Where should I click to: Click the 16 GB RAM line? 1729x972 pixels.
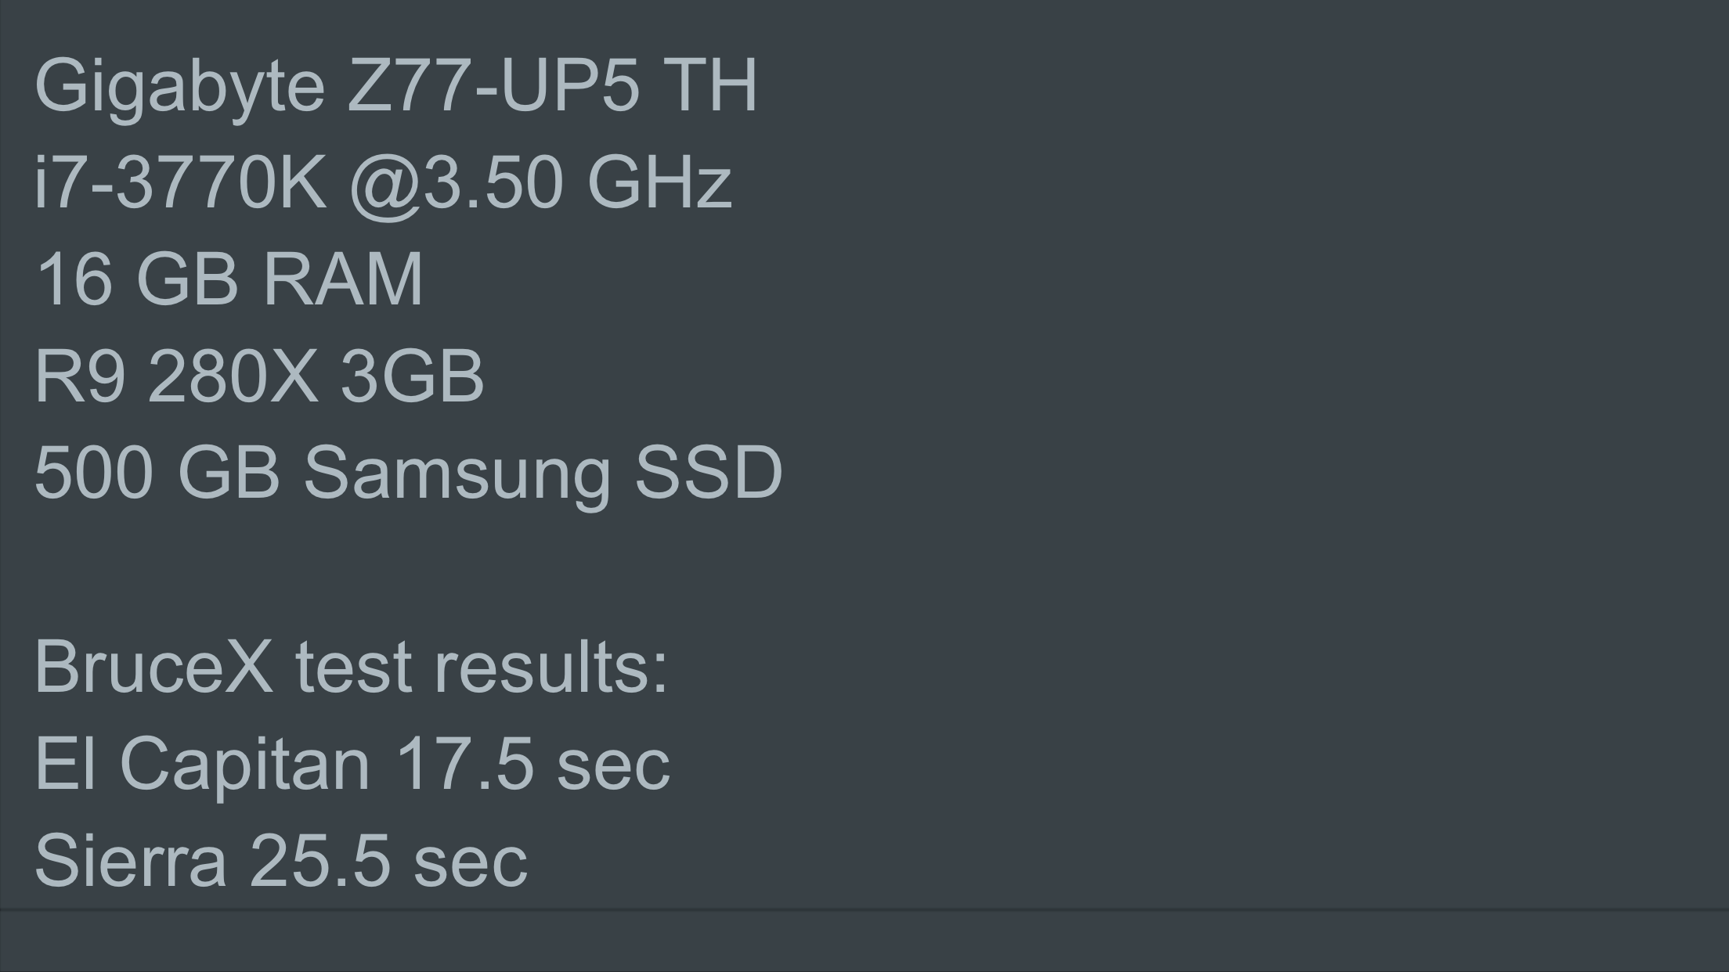229,279
